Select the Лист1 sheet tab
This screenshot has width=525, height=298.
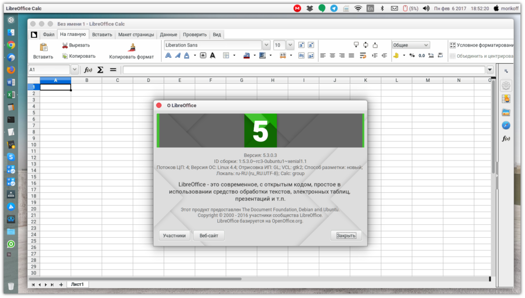click(77, 285)
